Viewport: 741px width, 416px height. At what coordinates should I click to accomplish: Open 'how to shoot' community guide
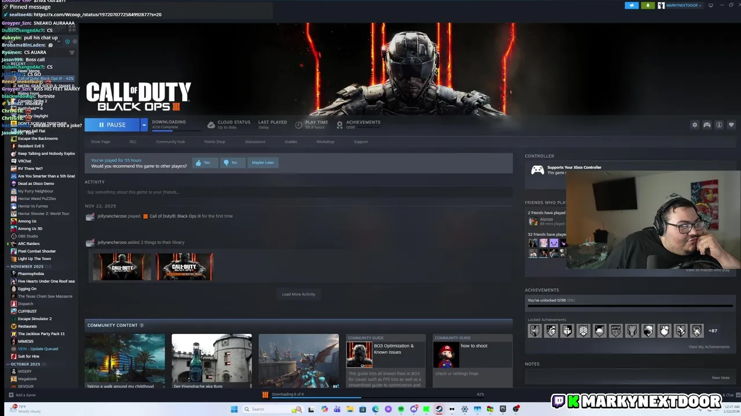pyautogui.click(x=472, y=361)
